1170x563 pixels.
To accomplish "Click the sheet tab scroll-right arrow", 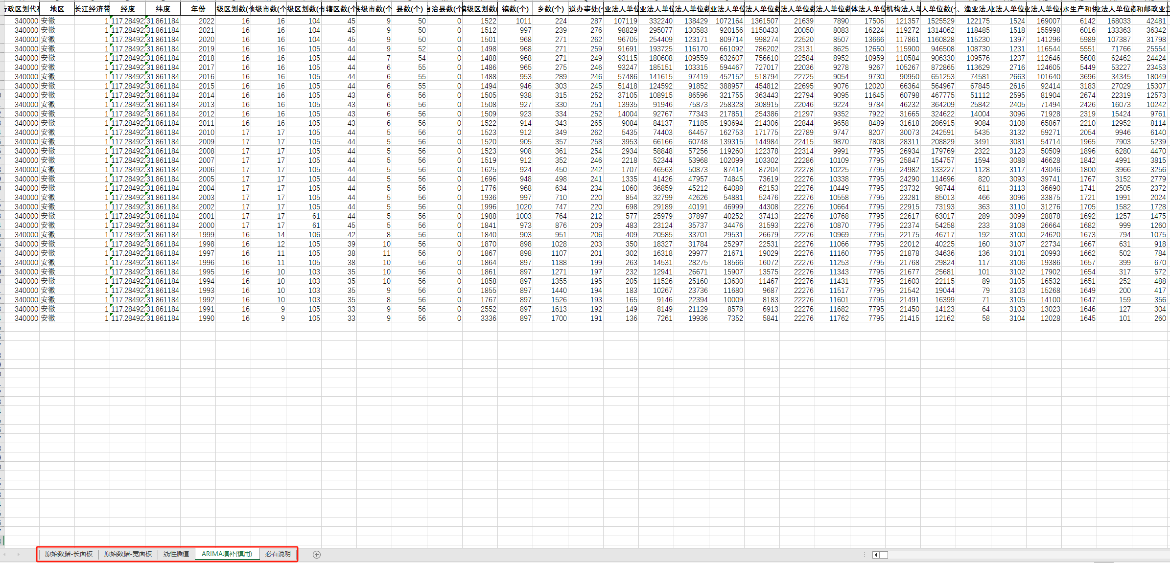I will coord(19,554).
